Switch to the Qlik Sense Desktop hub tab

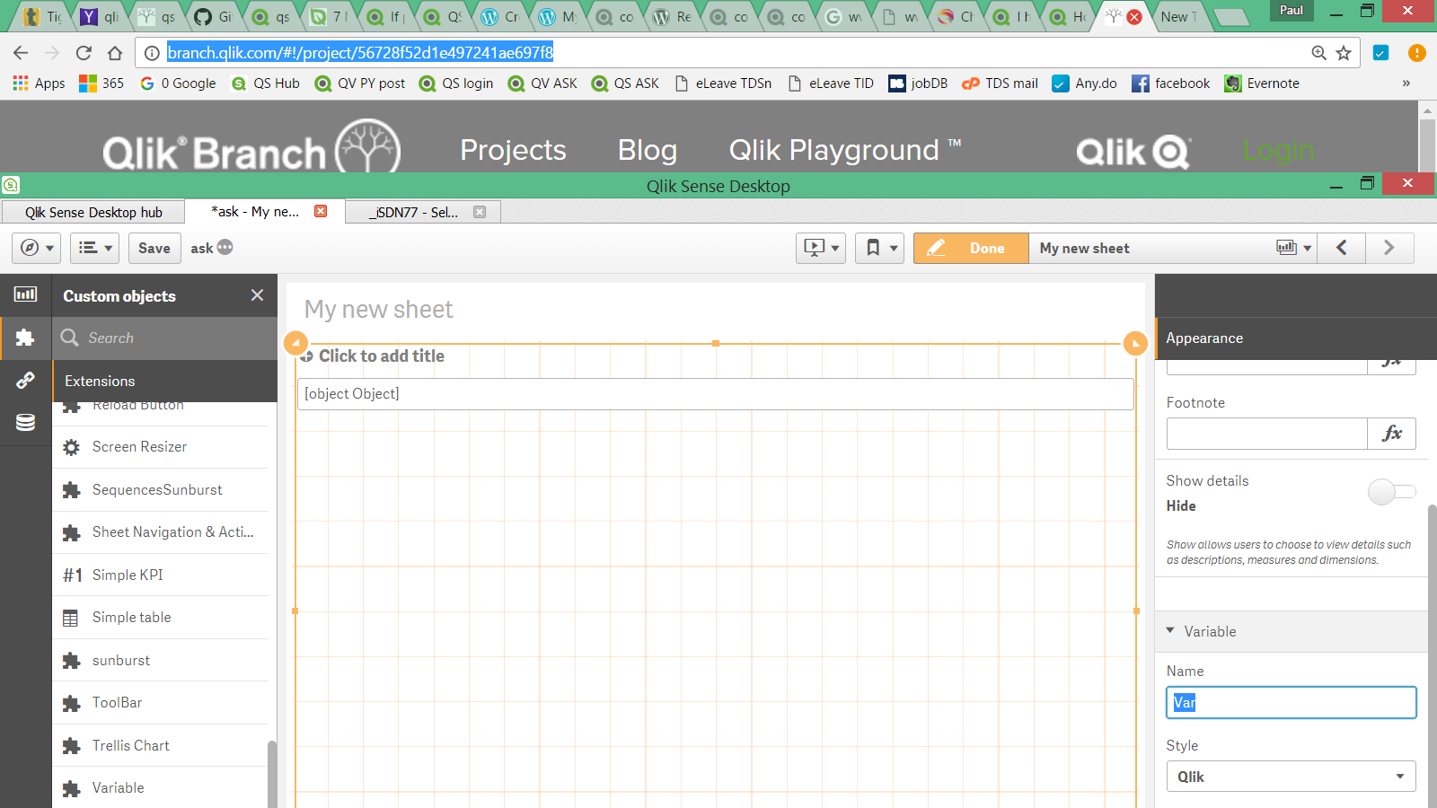pyautogui.click(x=93, y=212)
